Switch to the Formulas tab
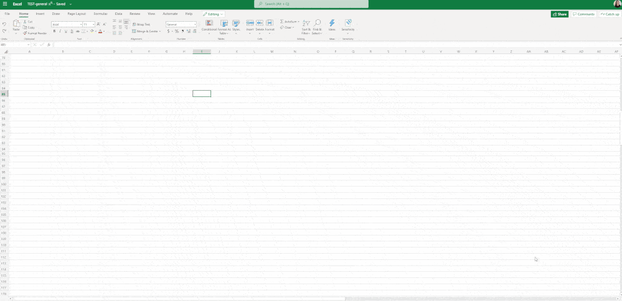The image size is (622, 301). pyautogui.click(x=100, y=13)
